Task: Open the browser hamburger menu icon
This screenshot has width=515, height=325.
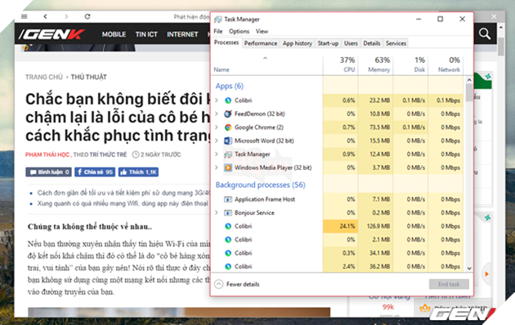Action: [24, 16]
